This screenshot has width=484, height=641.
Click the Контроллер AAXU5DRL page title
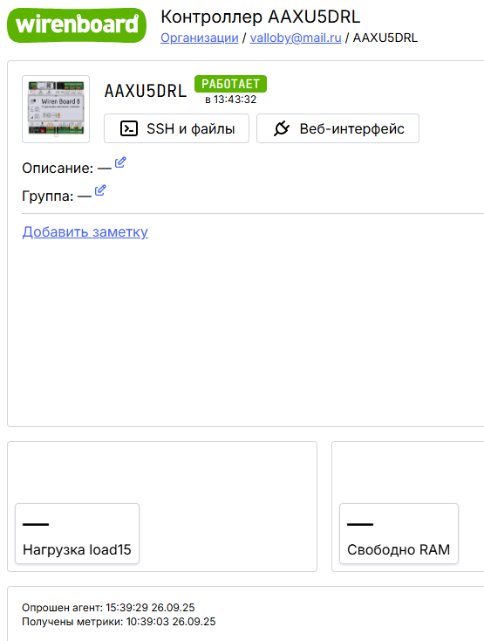261,17
